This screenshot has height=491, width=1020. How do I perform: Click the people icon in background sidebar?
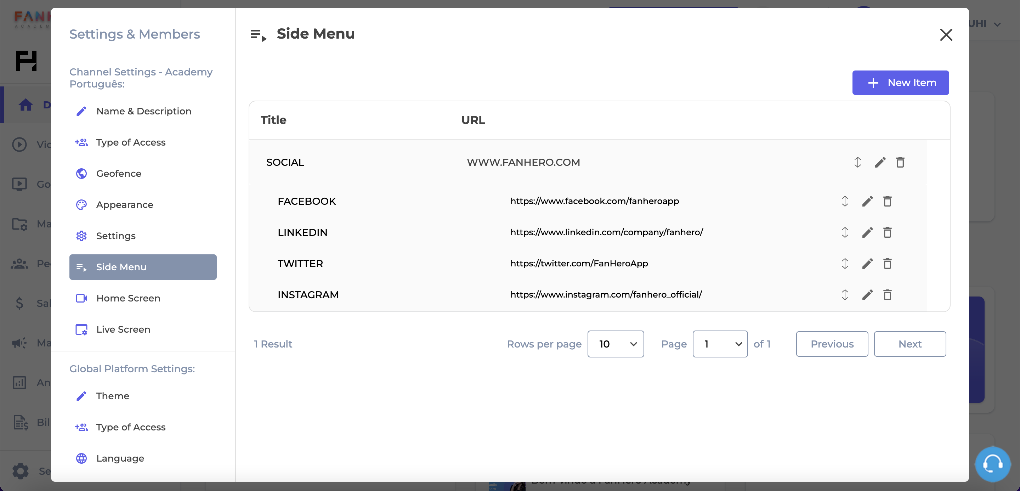coord(19,264)
